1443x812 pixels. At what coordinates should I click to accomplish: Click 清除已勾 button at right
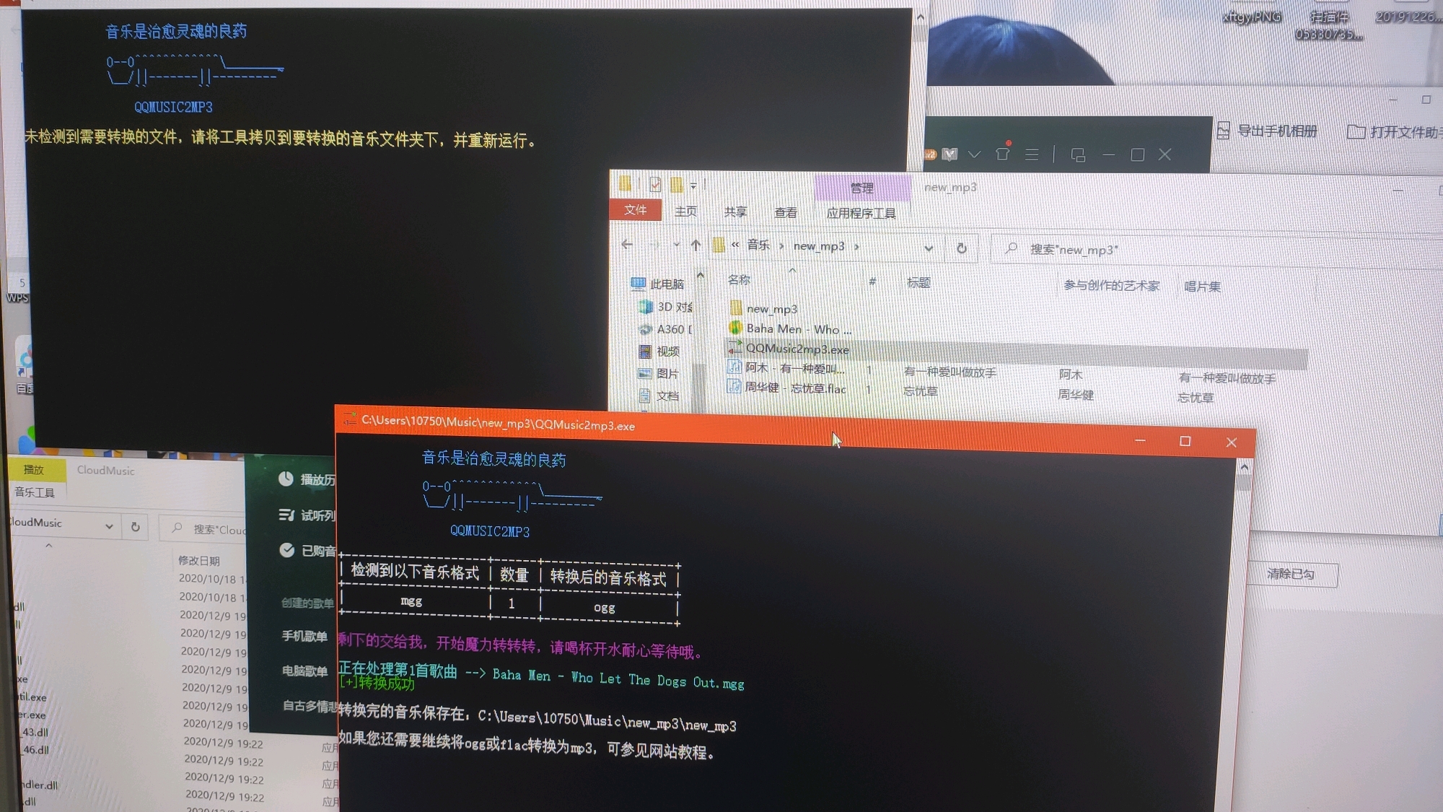point(1292,575)
